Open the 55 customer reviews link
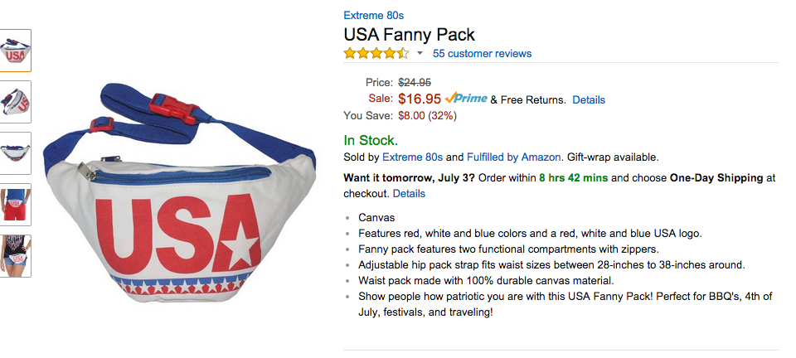 (482, 54)
